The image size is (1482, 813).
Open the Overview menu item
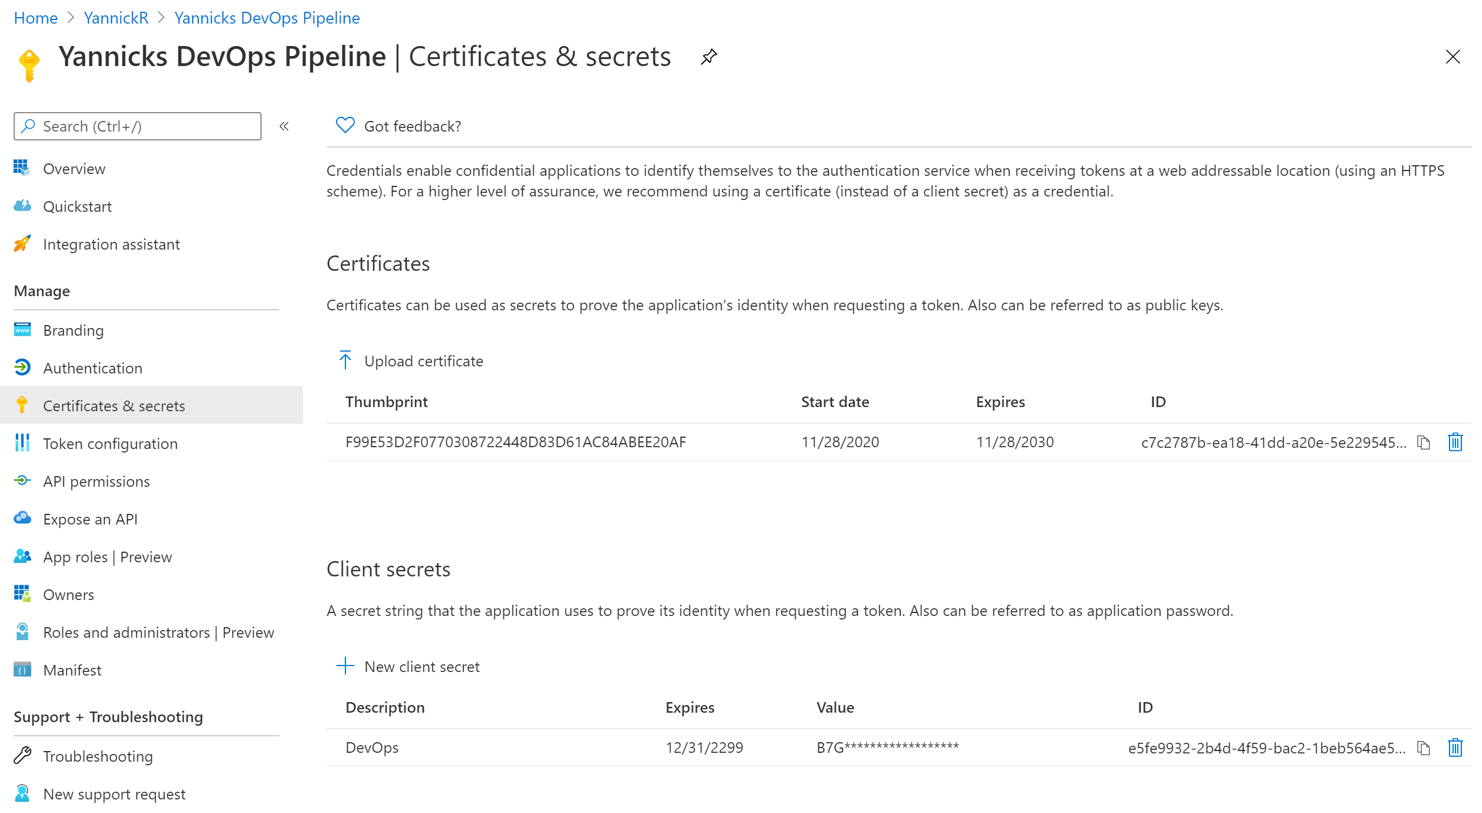pyautogui.click(x=74, y=169)
